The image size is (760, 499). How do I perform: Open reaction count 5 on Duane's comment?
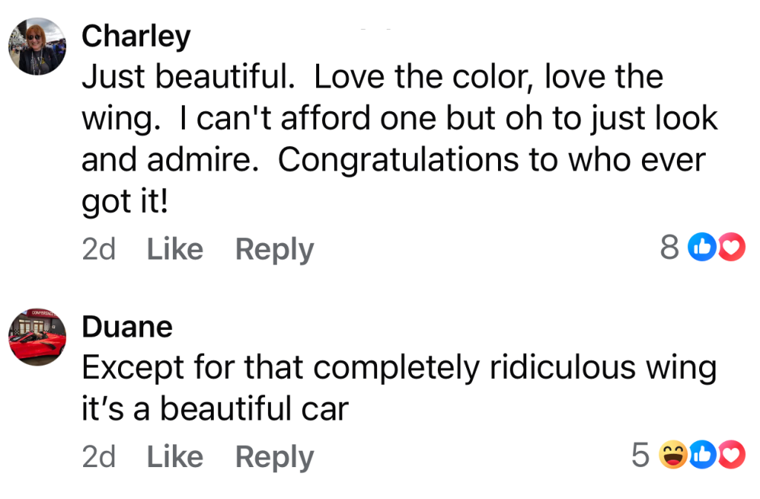[641, 455]
